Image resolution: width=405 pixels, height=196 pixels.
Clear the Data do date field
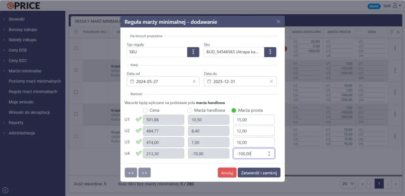[271, 81]
